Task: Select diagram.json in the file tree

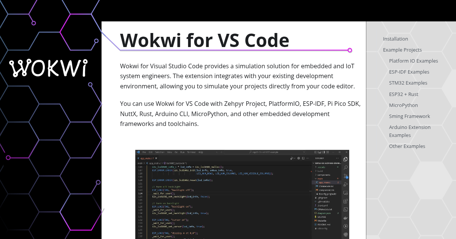Action: coord(324,213)
